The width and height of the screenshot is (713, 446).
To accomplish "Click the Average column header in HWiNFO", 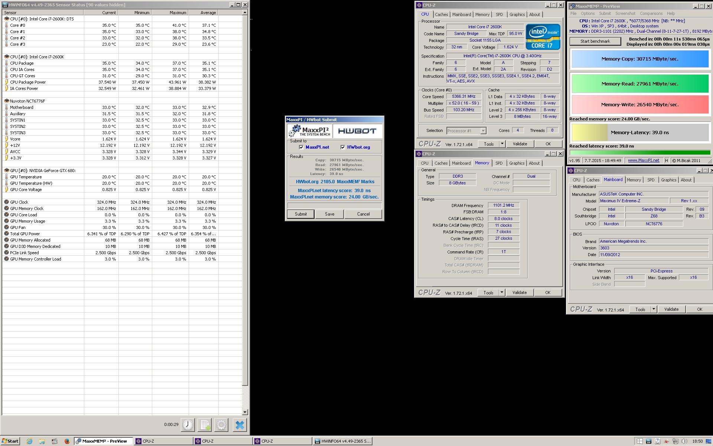I will point(203,13).
